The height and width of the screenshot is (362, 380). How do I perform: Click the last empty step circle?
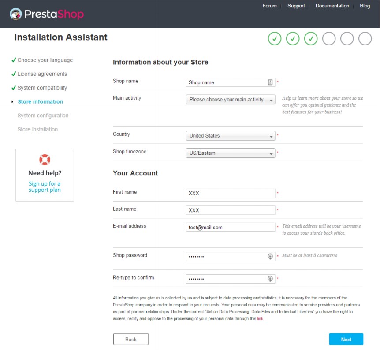(x=365, y=39)
